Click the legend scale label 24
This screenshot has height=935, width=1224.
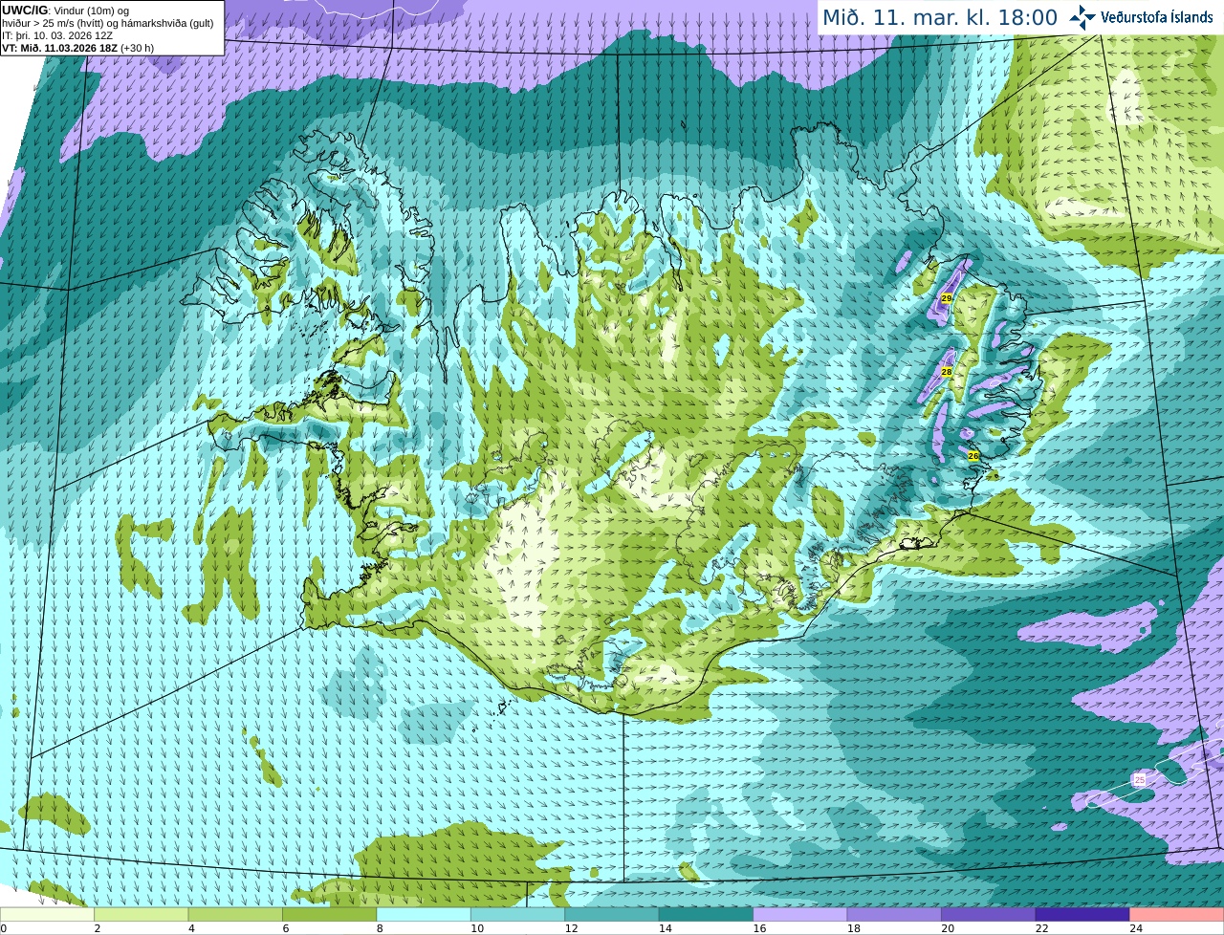click(1137, 928)
